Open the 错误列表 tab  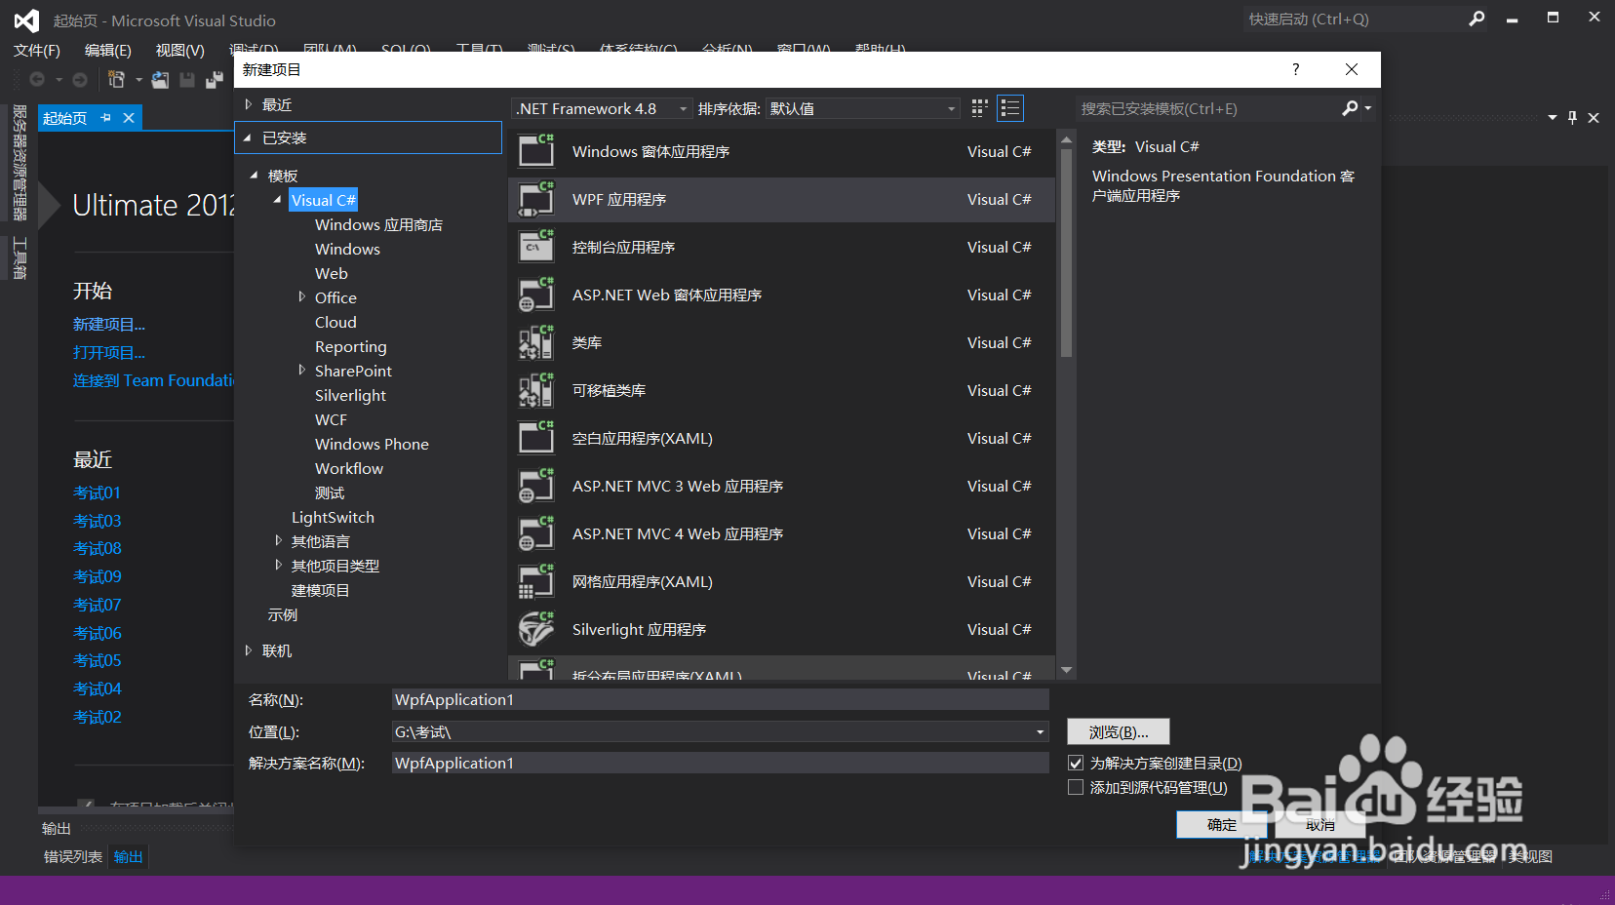coord(73,856)
